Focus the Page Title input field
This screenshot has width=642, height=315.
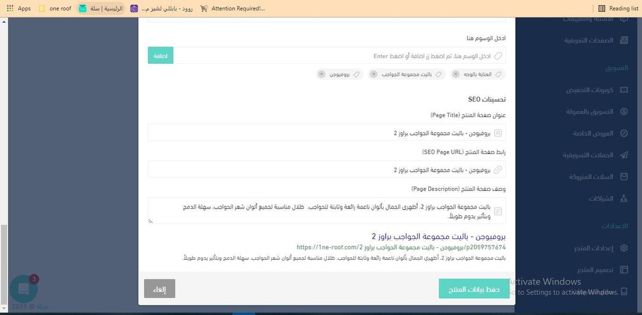pyautogui.click(x=327, y=133)
